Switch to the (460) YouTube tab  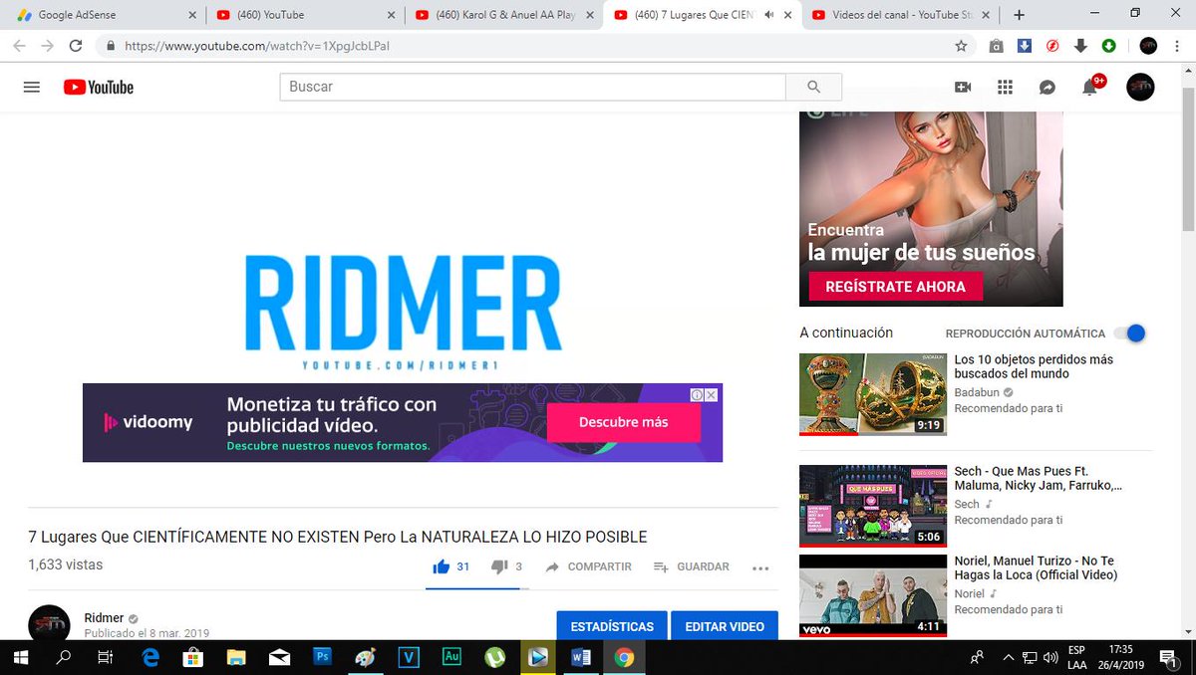[x=306, y=15]
